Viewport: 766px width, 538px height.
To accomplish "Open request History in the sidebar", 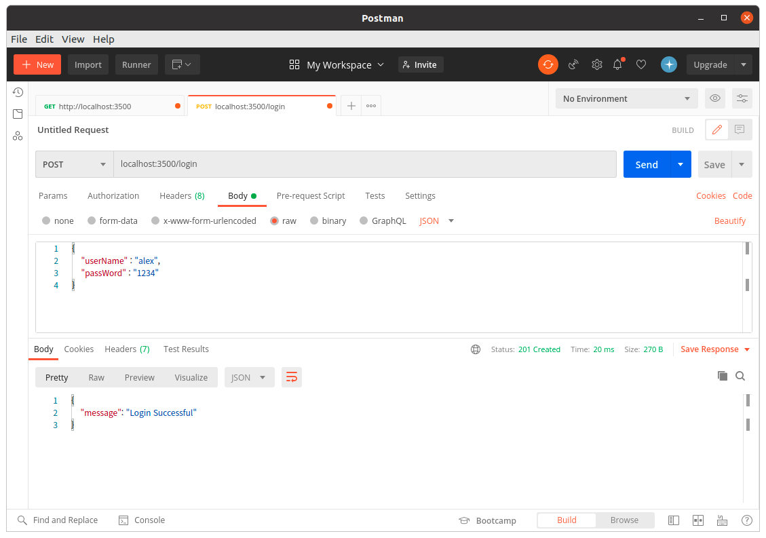I will (18, 92).
